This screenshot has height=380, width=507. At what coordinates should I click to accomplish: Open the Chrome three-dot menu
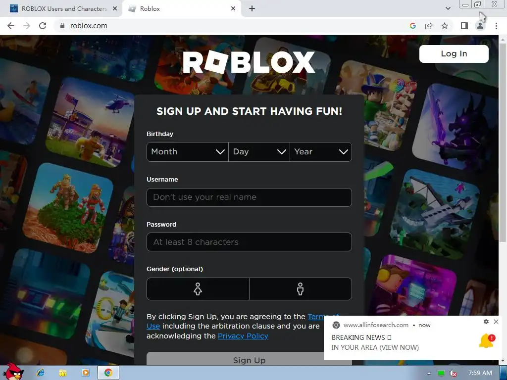pos(496,26)
